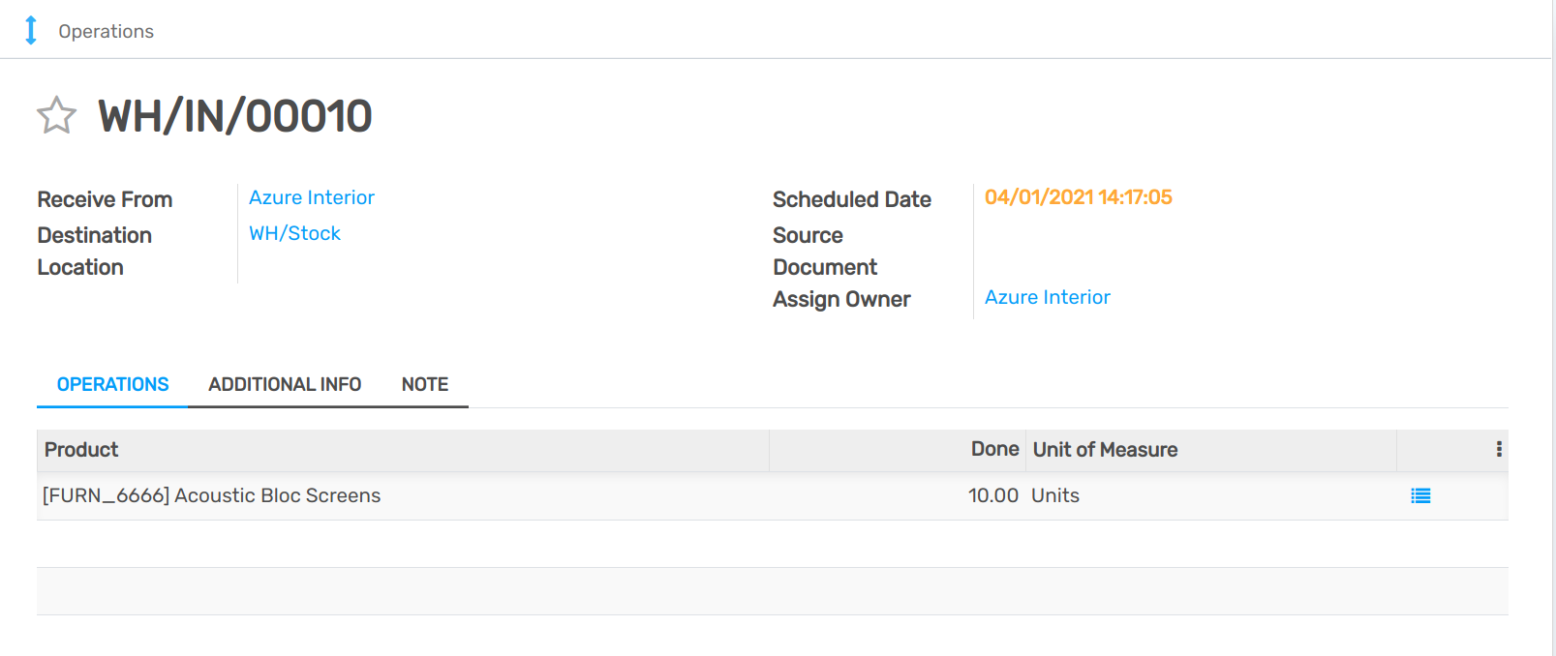Click the Operations up-down arrow icon
Image resolution: width=1556 pixels, height=656 pixels.
[x=31, y=30]
